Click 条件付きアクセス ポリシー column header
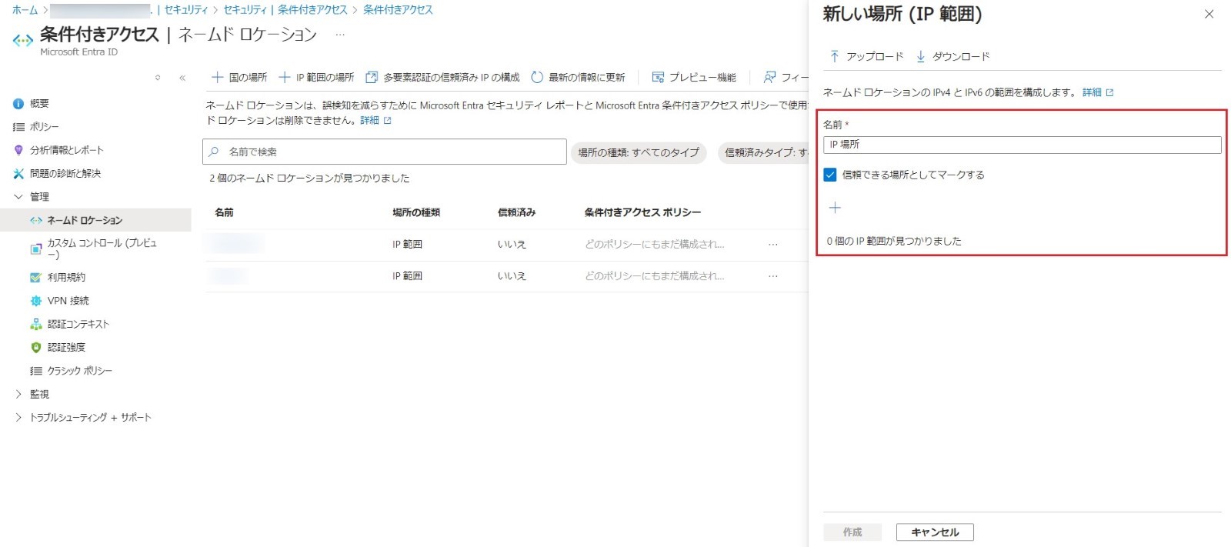The width and height of the screenshot is (1231, 547). click(x=642, y=212)
